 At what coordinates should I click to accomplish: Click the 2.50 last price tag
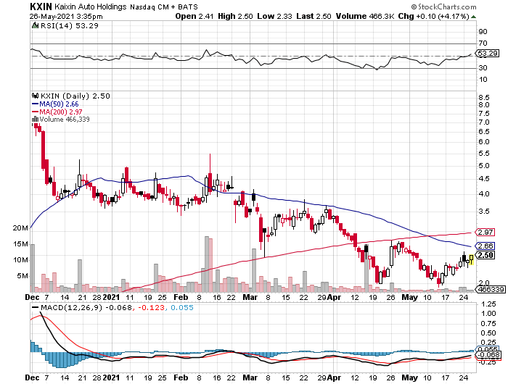click(x=486, y=255)
